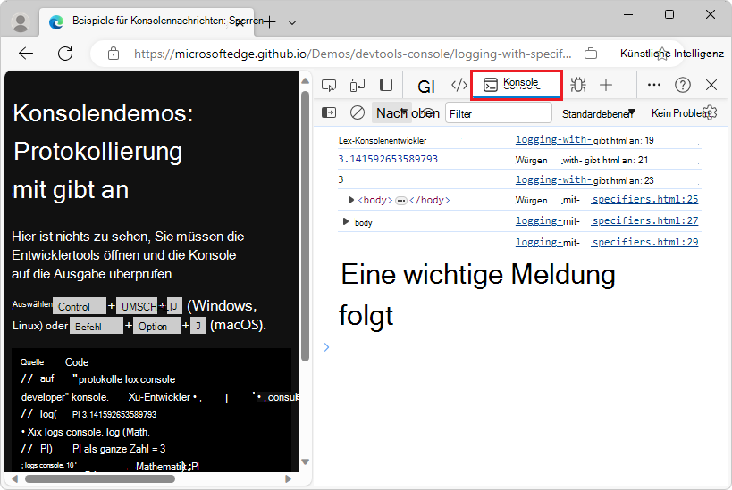732x490 pixels.
Task: Click the Option key label
Action: pyautogui.click(x=156, y=326)
